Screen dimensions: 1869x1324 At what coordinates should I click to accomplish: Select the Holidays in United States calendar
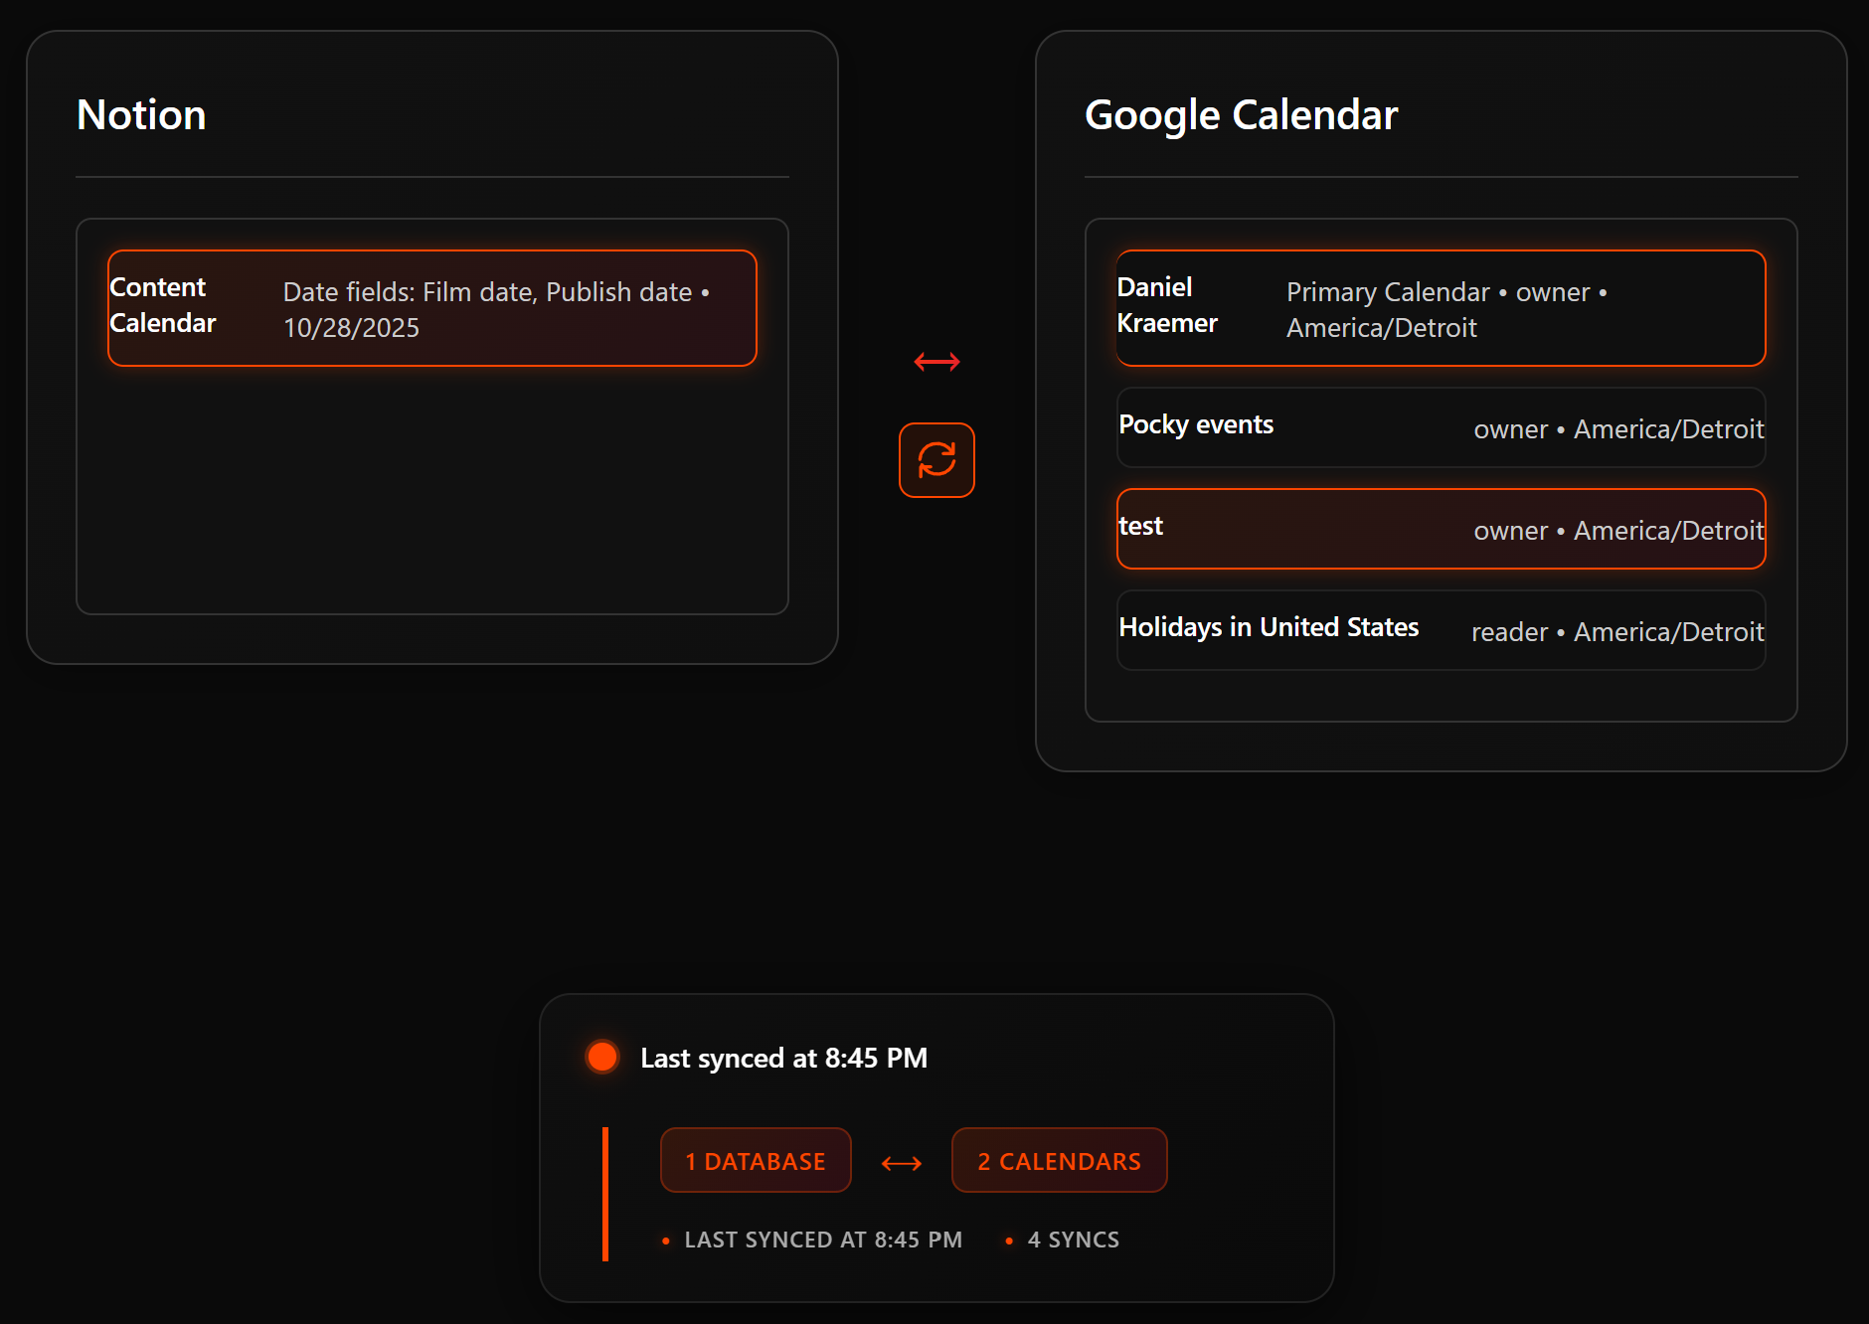coord(1441,630)
